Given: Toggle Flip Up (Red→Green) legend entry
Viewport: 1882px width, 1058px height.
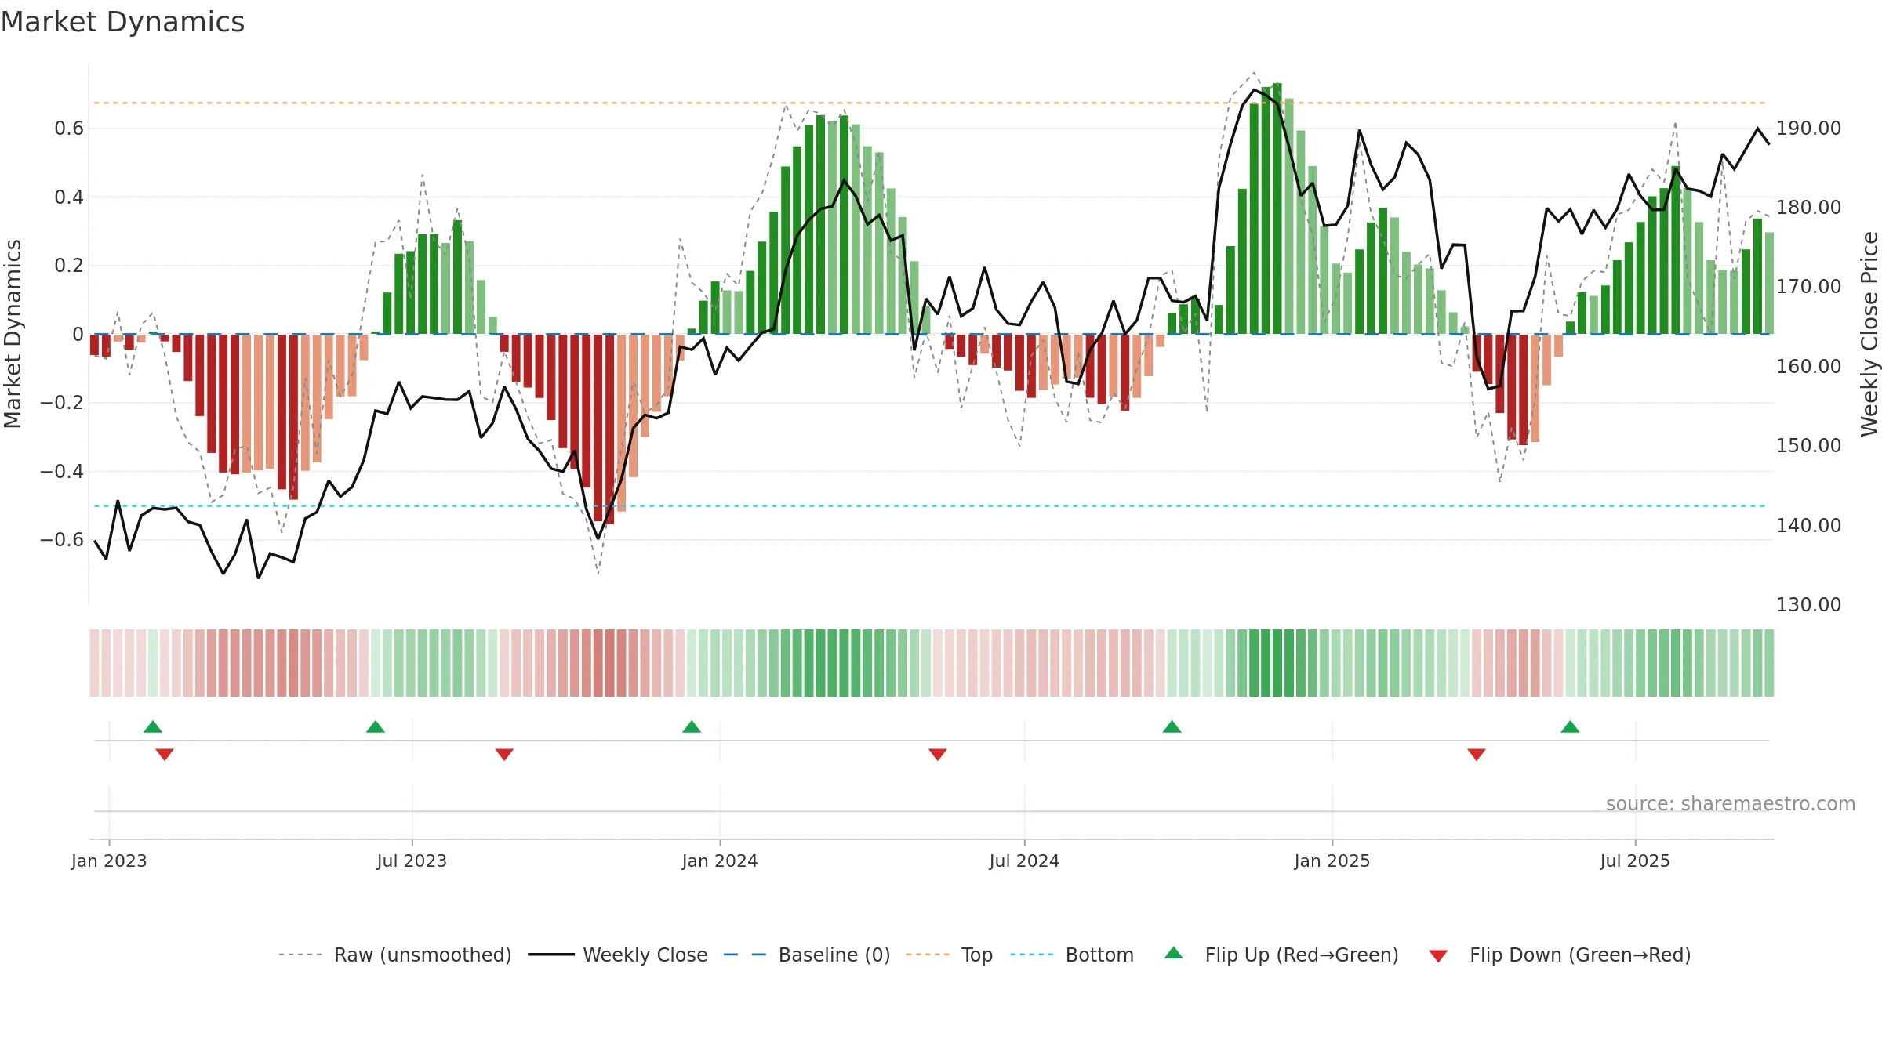Looking at the screenshot, I should pyautogui.click(x=1281, y=955).
